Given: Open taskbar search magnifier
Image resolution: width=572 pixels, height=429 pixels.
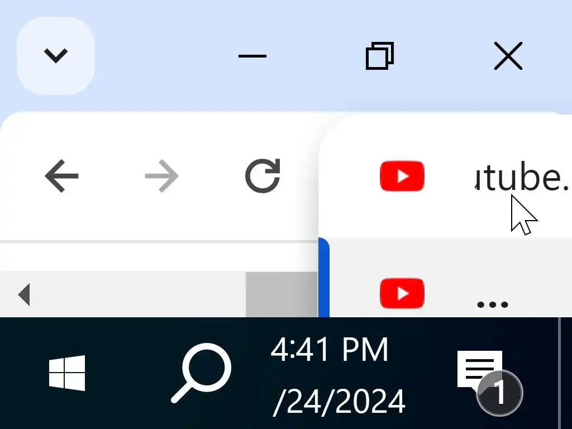Looking at the screenshot, I should point(201,373).
